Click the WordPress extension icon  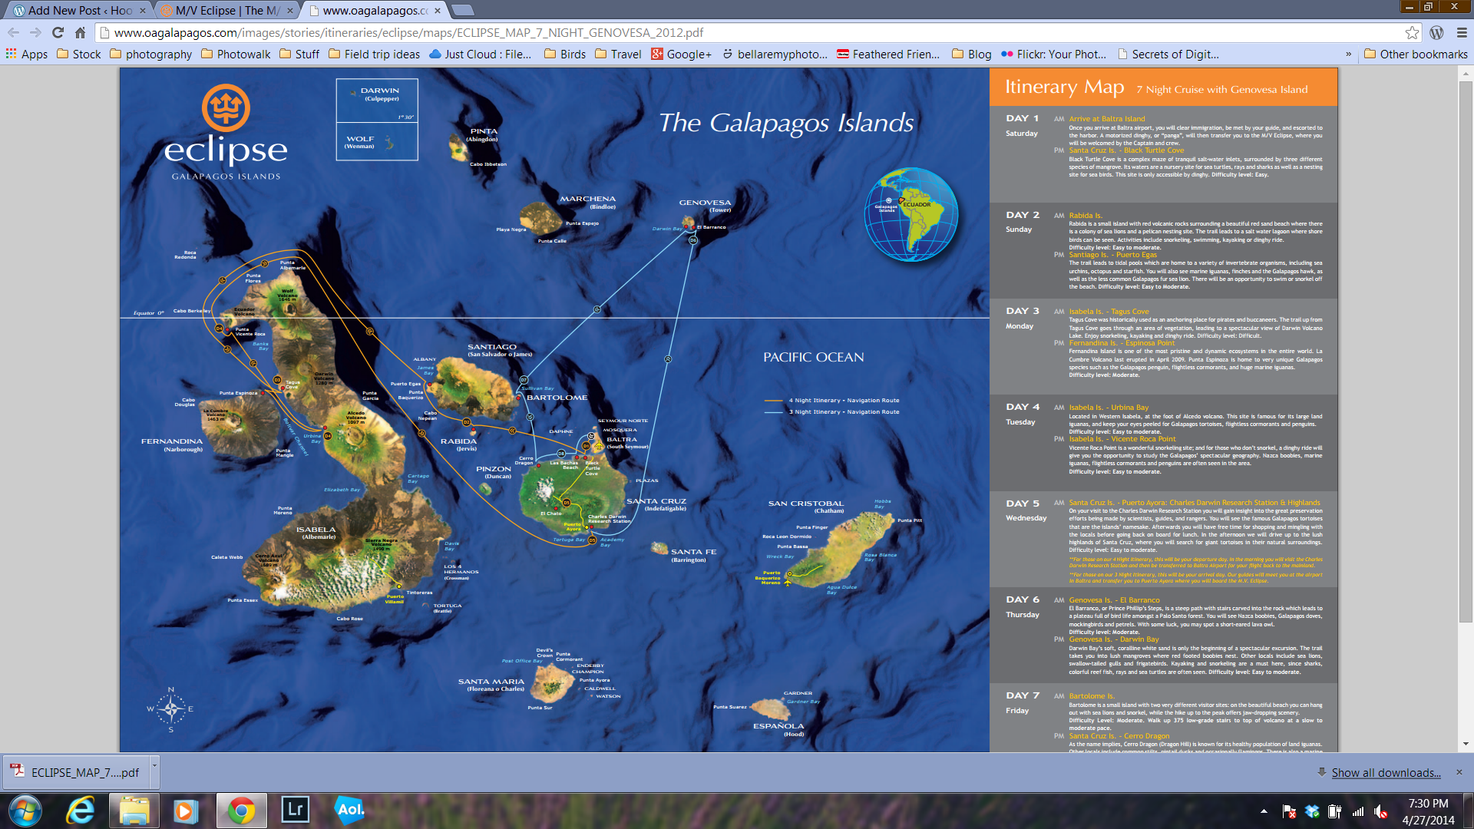coord(1436,32)
